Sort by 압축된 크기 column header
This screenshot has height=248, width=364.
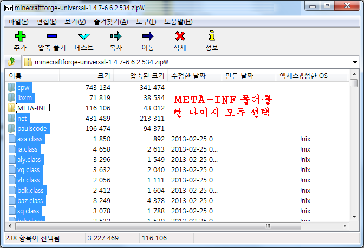[x=140, y=76]
